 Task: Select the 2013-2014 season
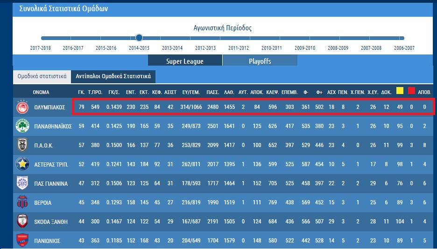tap(172, 48)
